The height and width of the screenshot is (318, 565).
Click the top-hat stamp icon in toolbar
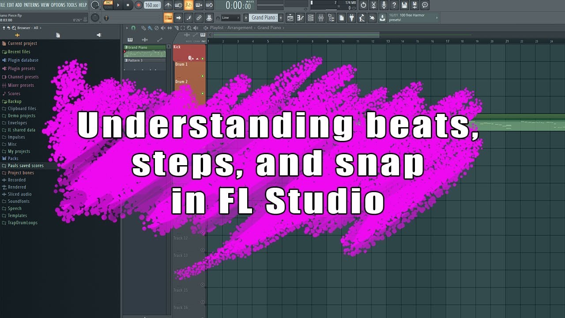(x=209, y=18)
